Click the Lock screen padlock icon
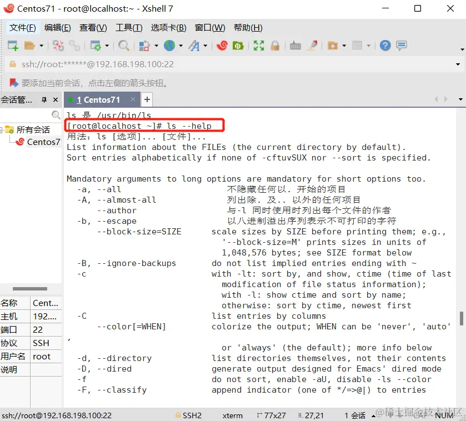 coord(275,46)
